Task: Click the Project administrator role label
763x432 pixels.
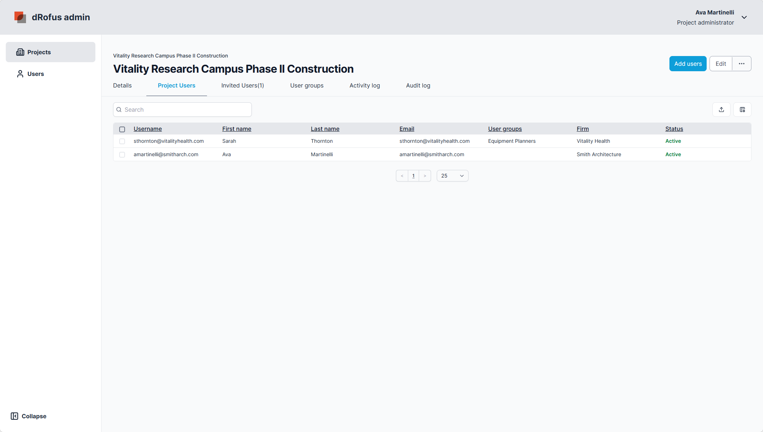Action: [x=705, y=22]
